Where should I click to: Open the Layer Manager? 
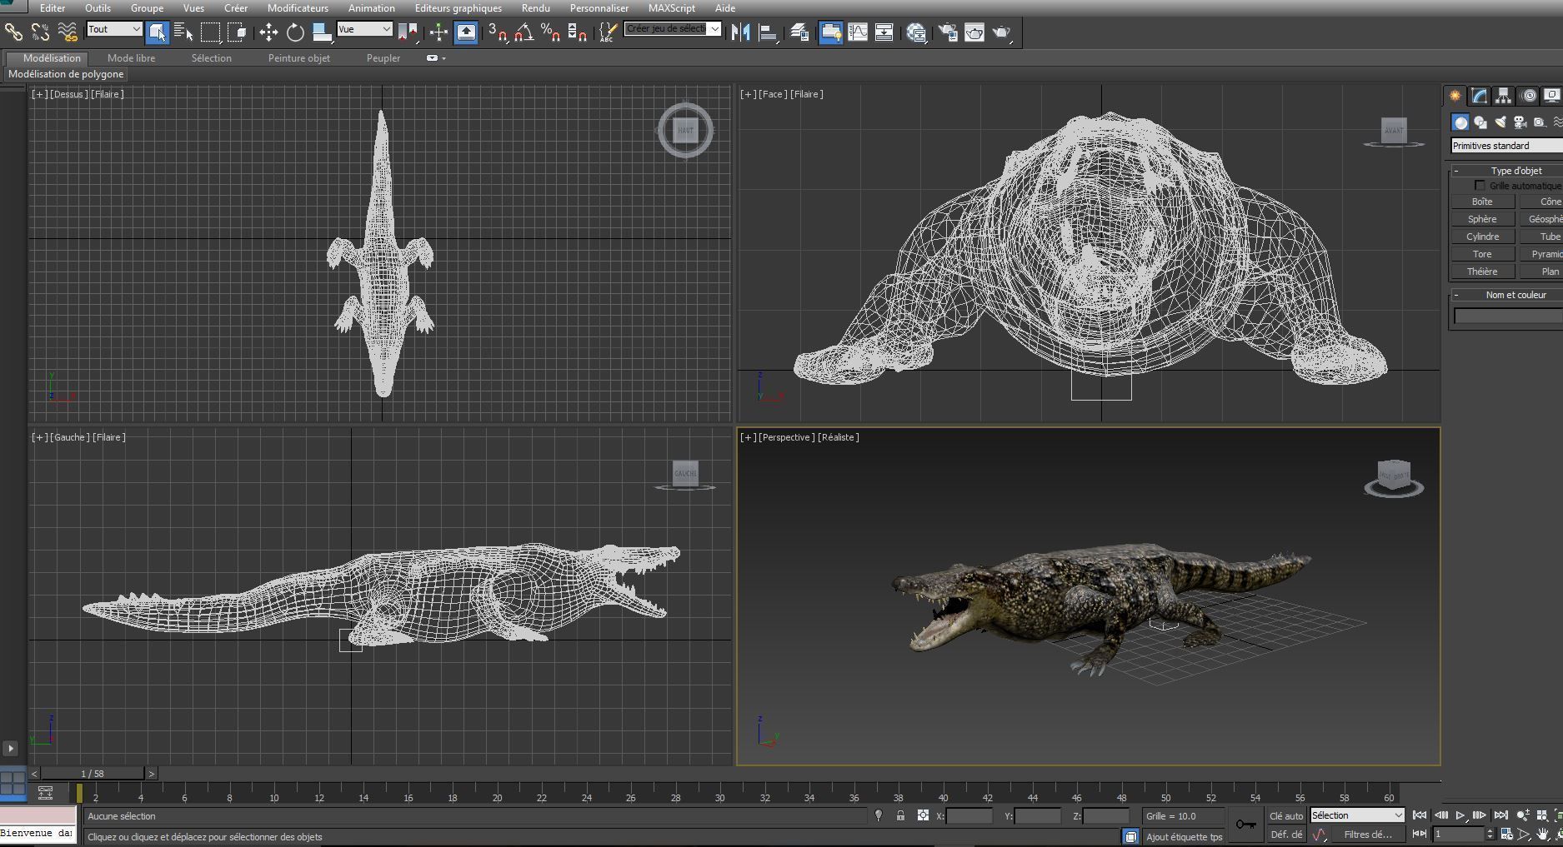tap(799, 32)
